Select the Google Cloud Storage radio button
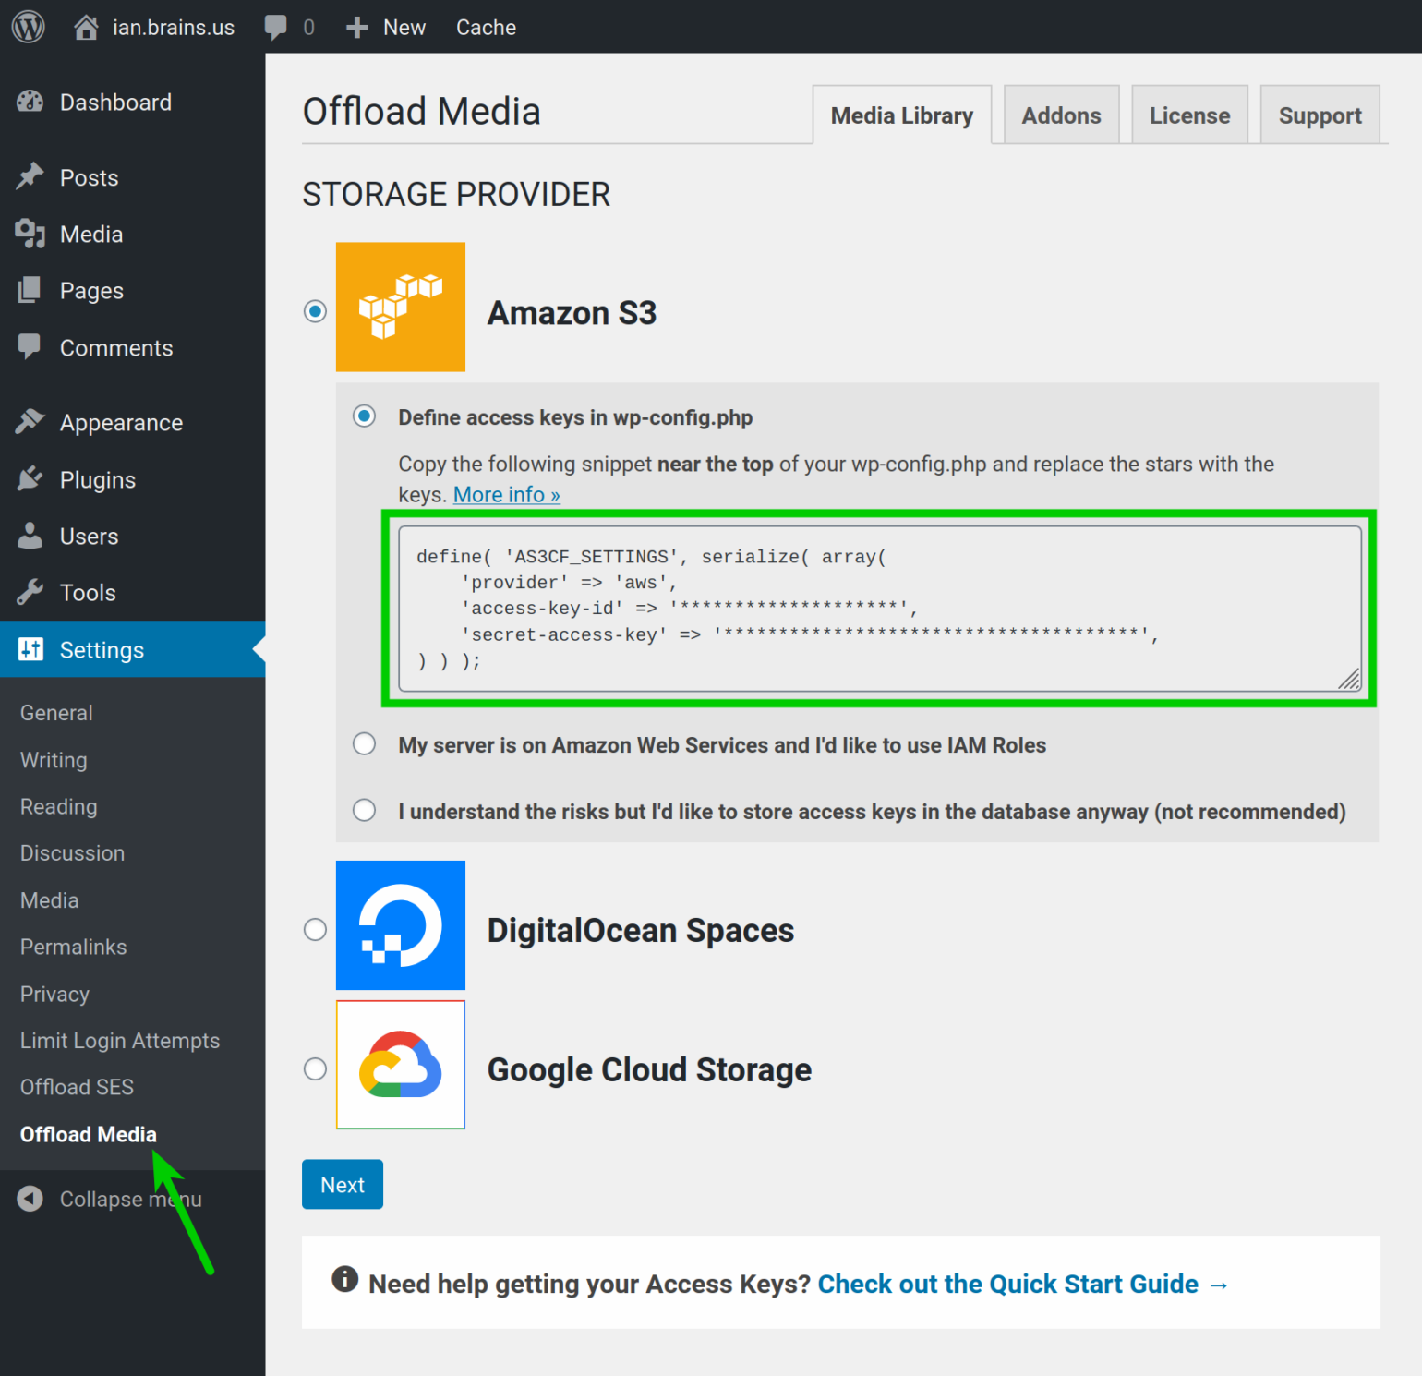 click(x=316, y=1069)
